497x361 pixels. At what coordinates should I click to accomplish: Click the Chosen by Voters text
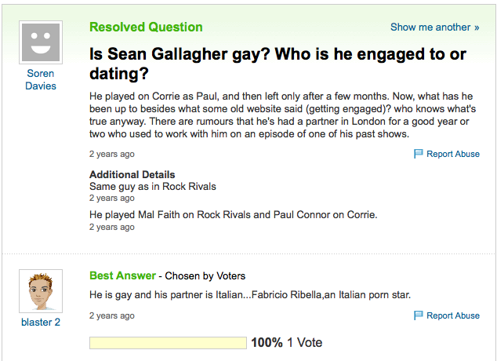point(205,276)
